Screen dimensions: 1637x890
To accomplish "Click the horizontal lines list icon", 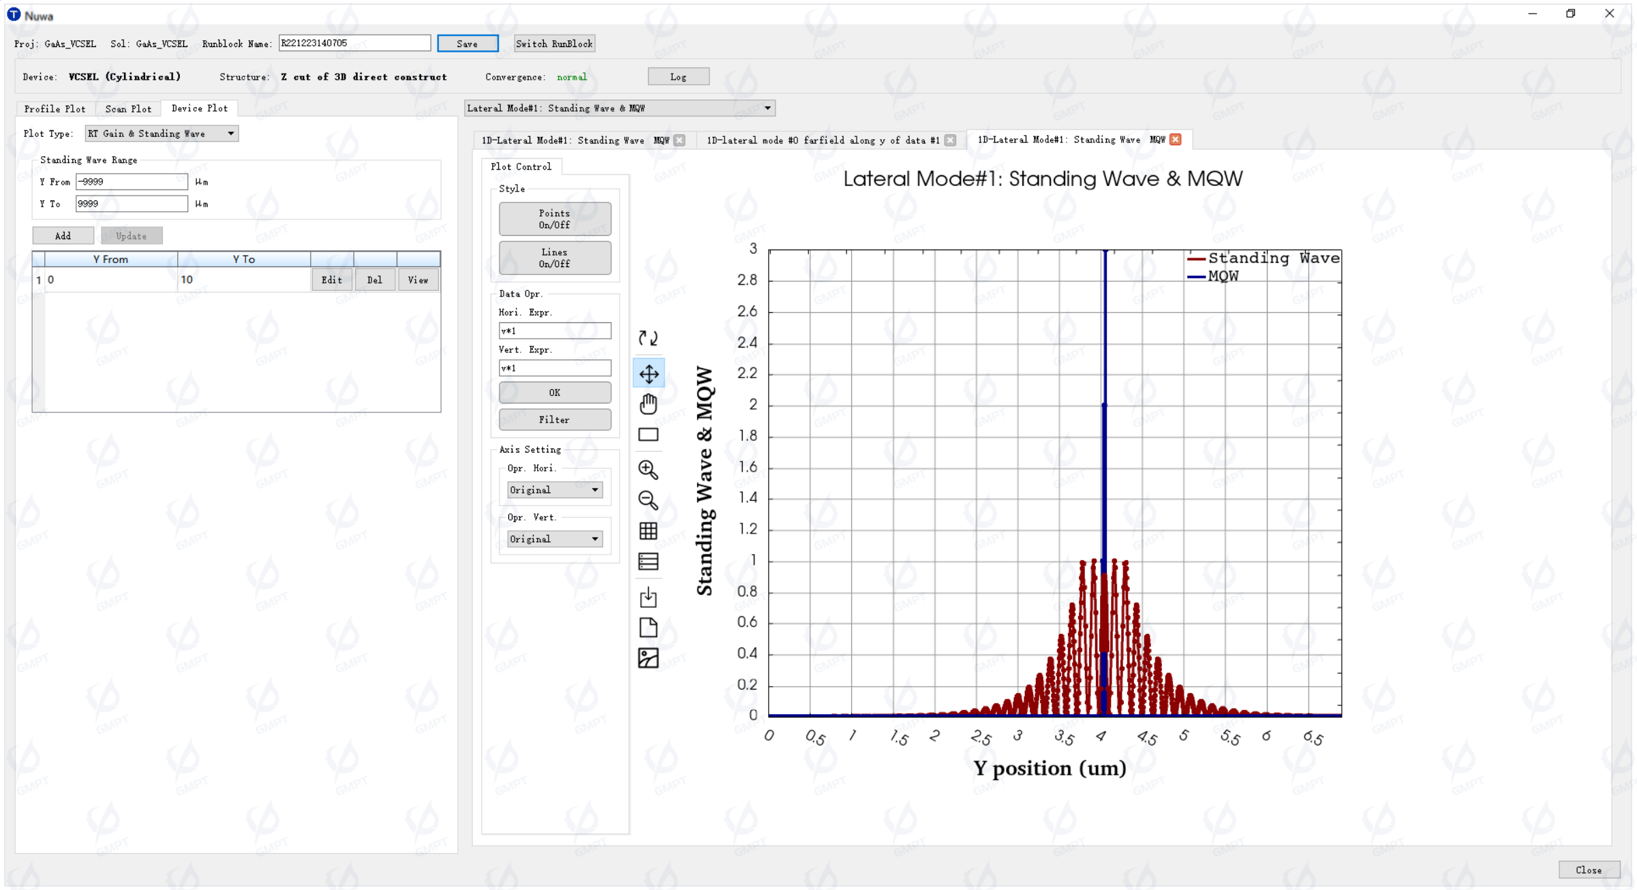I will point(648,562).
